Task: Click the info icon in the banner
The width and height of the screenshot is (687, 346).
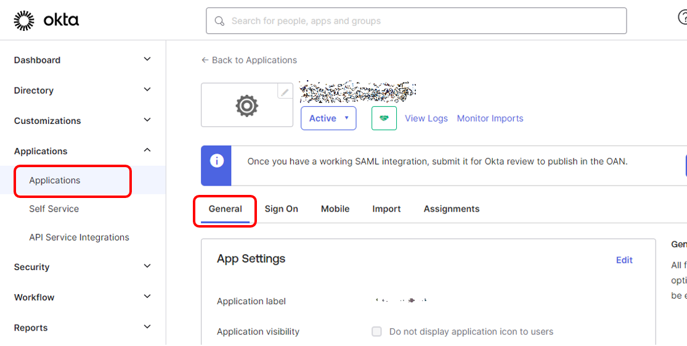Action: point(216,161)
